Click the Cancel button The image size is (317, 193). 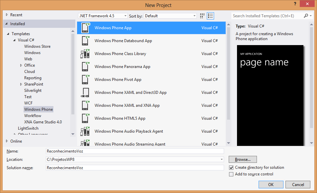click(298, 184)
